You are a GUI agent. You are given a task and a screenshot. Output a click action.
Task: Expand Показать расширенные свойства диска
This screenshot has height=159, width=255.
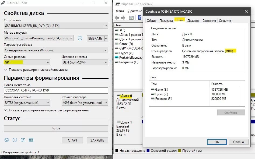click(36, 70)
